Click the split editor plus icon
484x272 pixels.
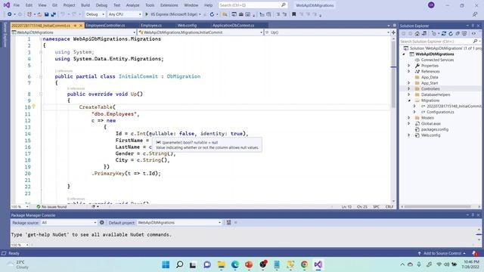pyautogui.click(x=393, y=32)
